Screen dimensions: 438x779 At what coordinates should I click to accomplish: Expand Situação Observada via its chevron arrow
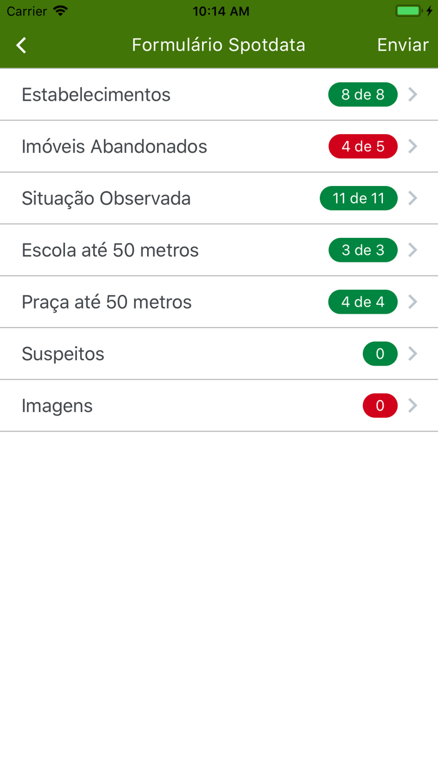coord(413,198)
